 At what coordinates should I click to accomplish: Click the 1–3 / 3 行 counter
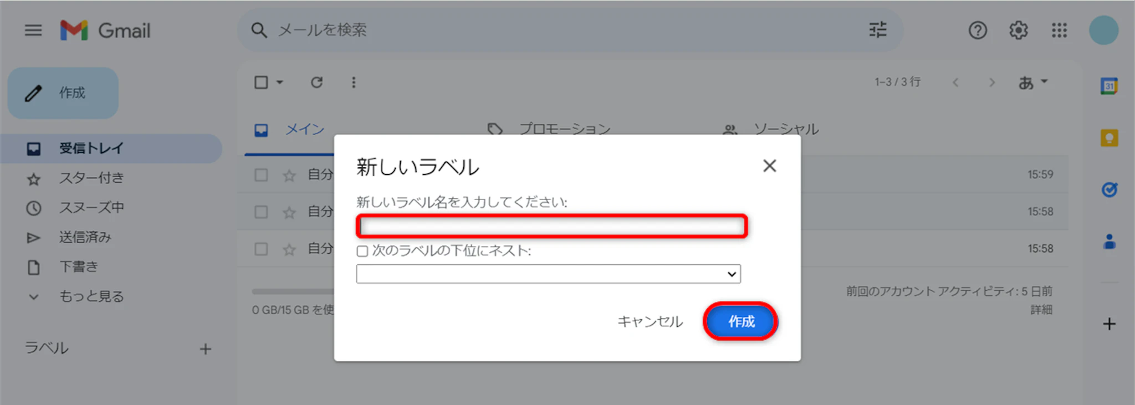click(x=898, y=83)
